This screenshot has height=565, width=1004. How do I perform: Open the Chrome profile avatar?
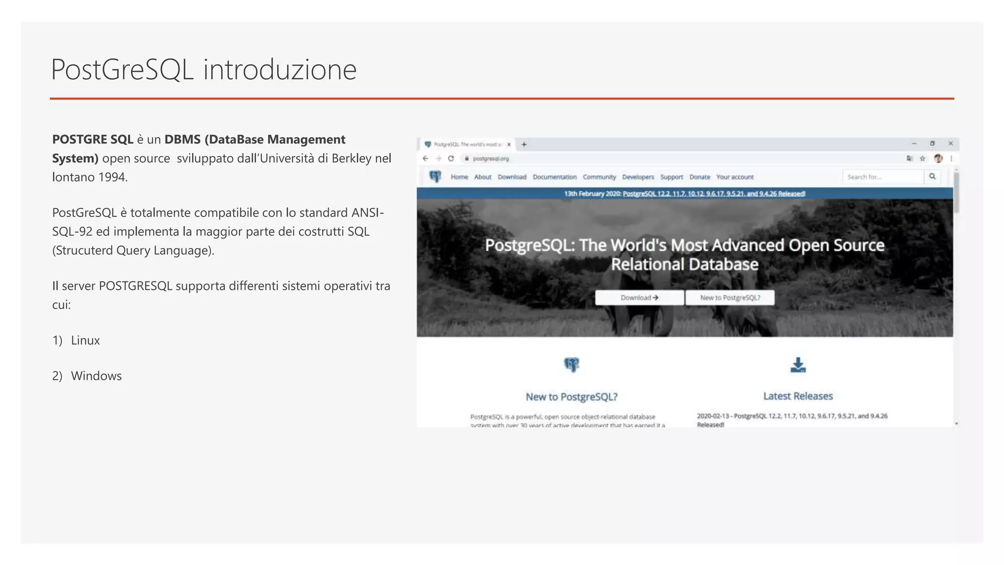click(x=938, y=158)
